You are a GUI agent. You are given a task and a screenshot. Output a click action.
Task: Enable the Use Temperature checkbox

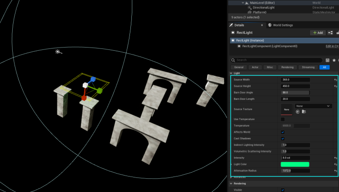[x=282, y=119]
